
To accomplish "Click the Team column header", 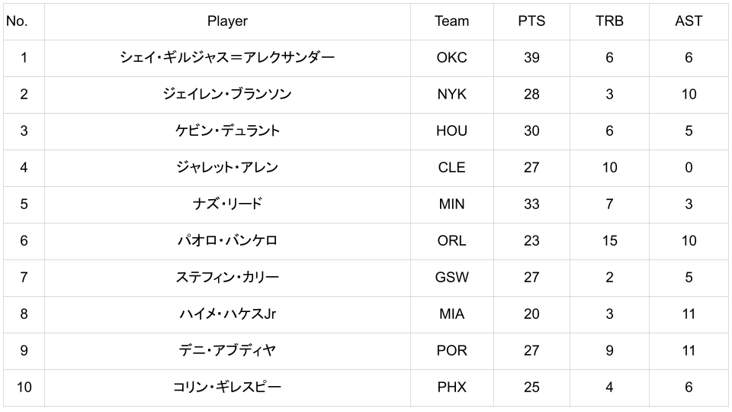I will (x=451, y=21).
